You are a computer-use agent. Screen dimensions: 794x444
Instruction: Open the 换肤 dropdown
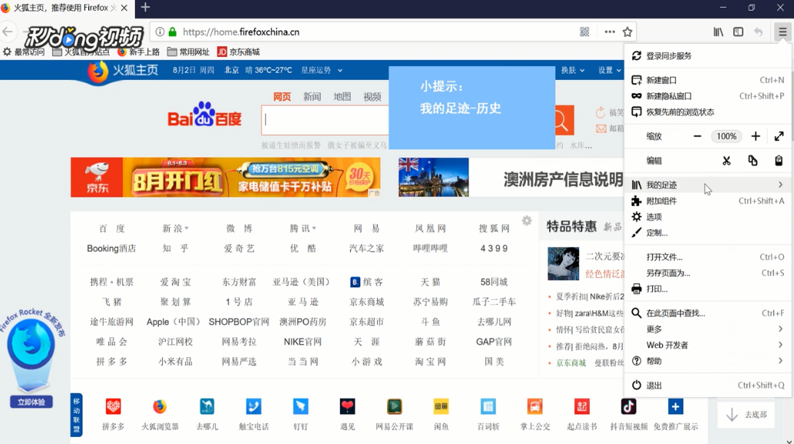(x=573, y=71)
